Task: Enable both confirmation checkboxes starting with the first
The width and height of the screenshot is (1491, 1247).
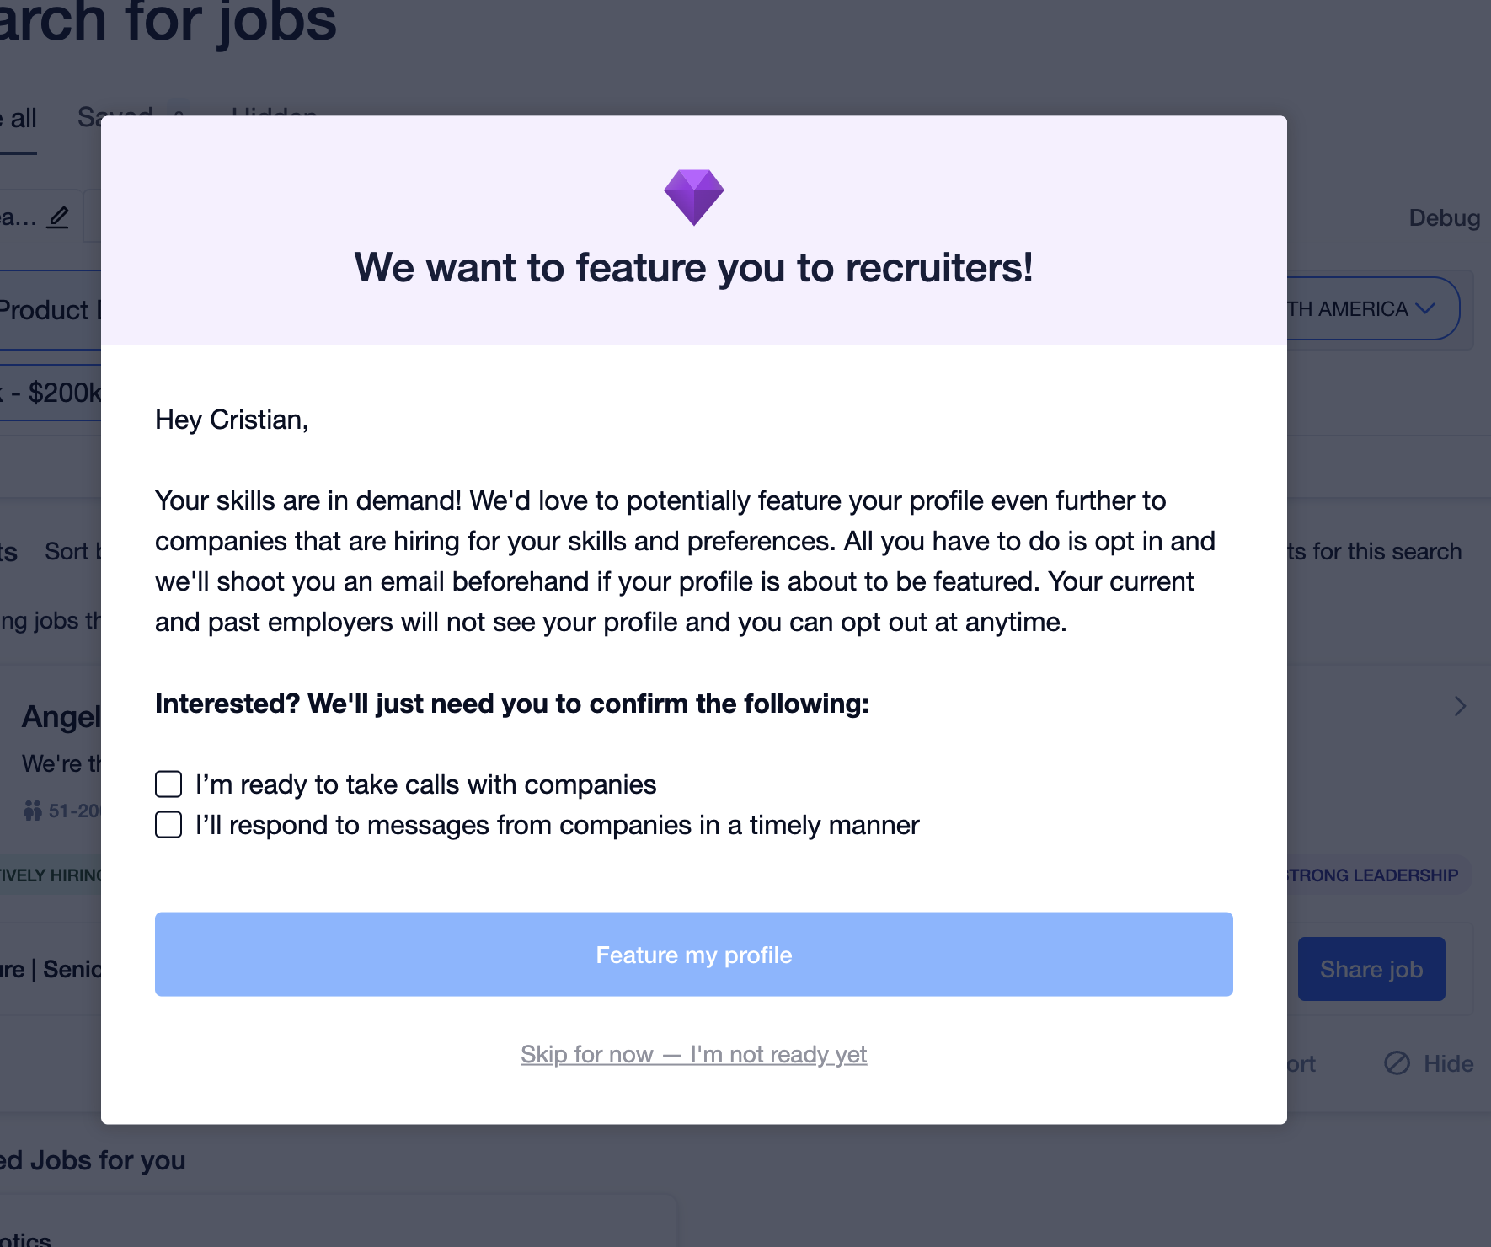Action: 168,784
